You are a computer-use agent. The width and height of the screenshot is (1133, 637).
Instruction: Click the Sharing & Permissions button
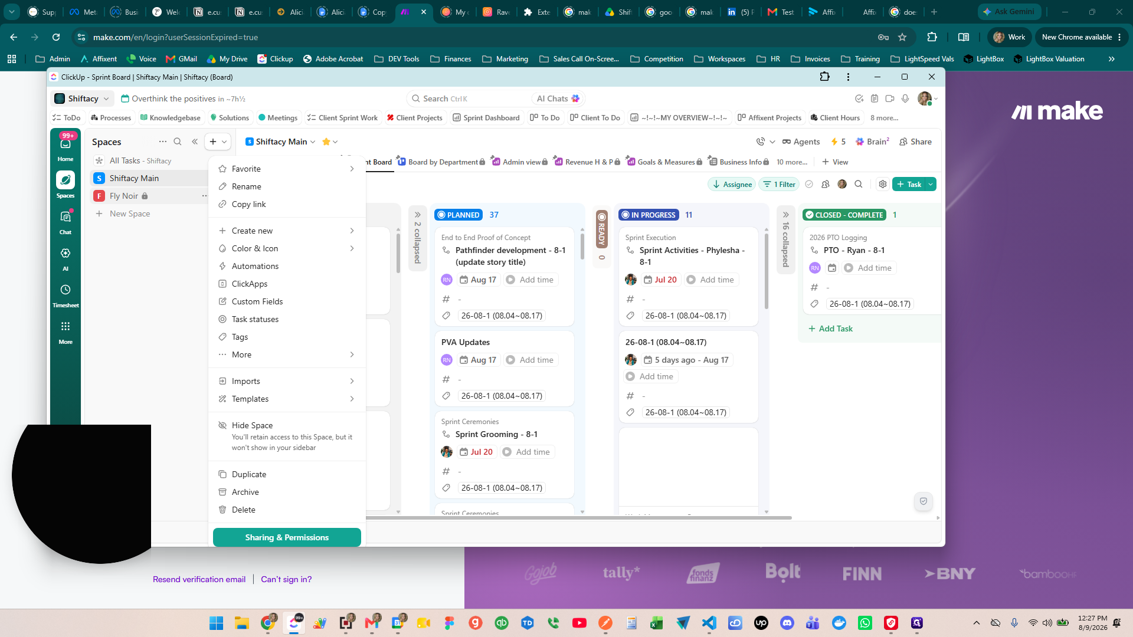pyautogui.click(x=287, y=537)
